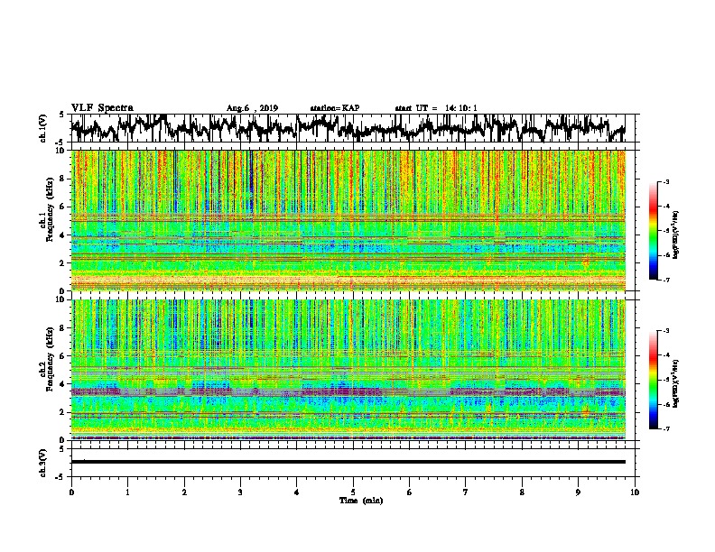Click the ch.1 spectrogram panel

[x=348, y=220]
